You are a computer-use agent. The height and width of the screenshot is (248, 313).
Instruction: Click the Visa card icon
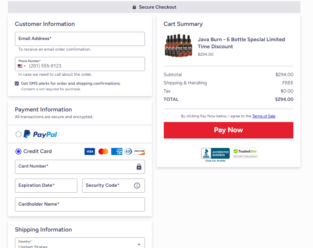90,151
